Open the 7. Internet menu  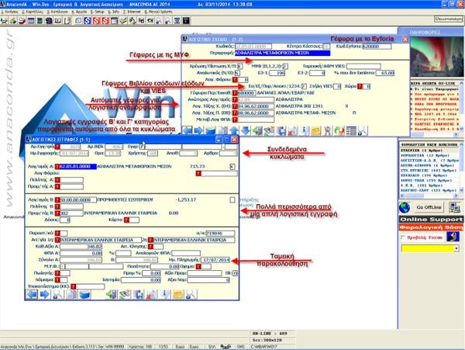pyautogui.click(x=132, y=12)
